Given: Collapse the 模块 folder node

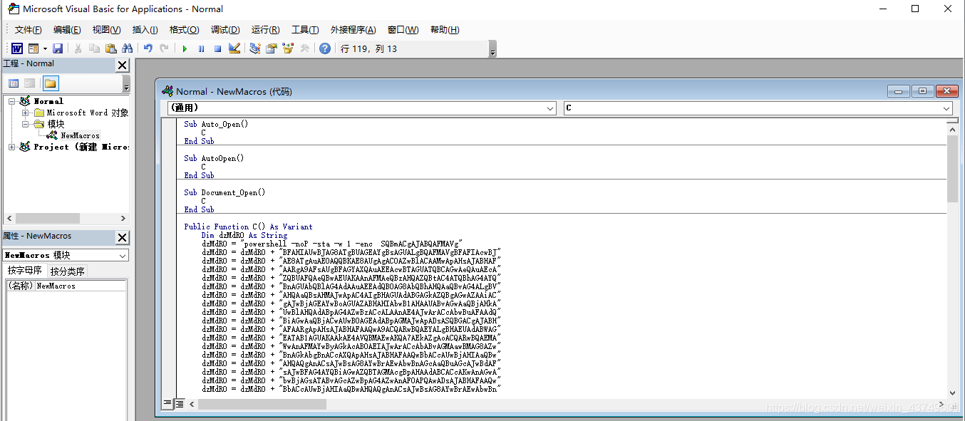Looking at the screenshot, I should pyautogui.click(x=26, y=124).
